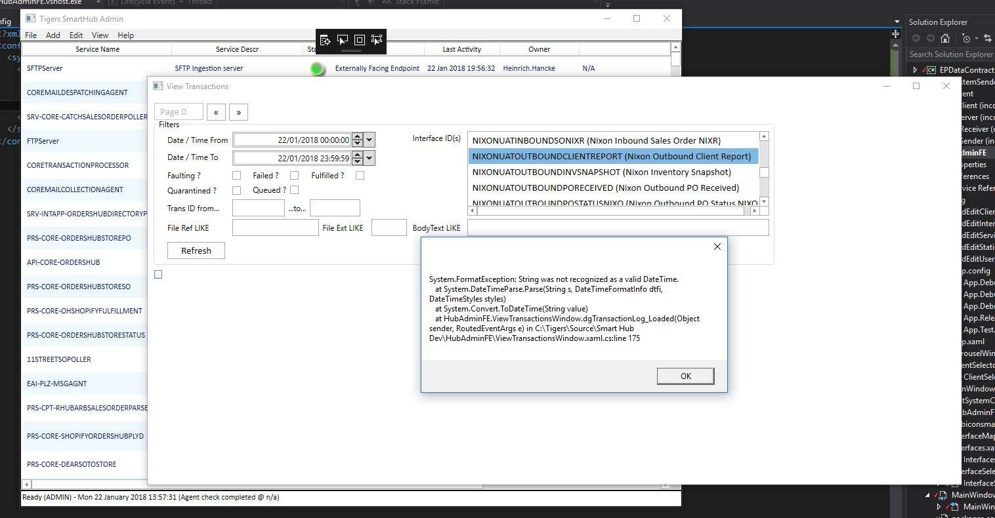
Task: Enable the Fulfilled ? checkbox
Action: coord(360,176)
